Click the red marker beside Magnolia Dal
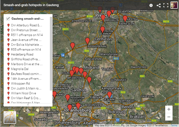 pyautogui.click(x=8, y=69)
